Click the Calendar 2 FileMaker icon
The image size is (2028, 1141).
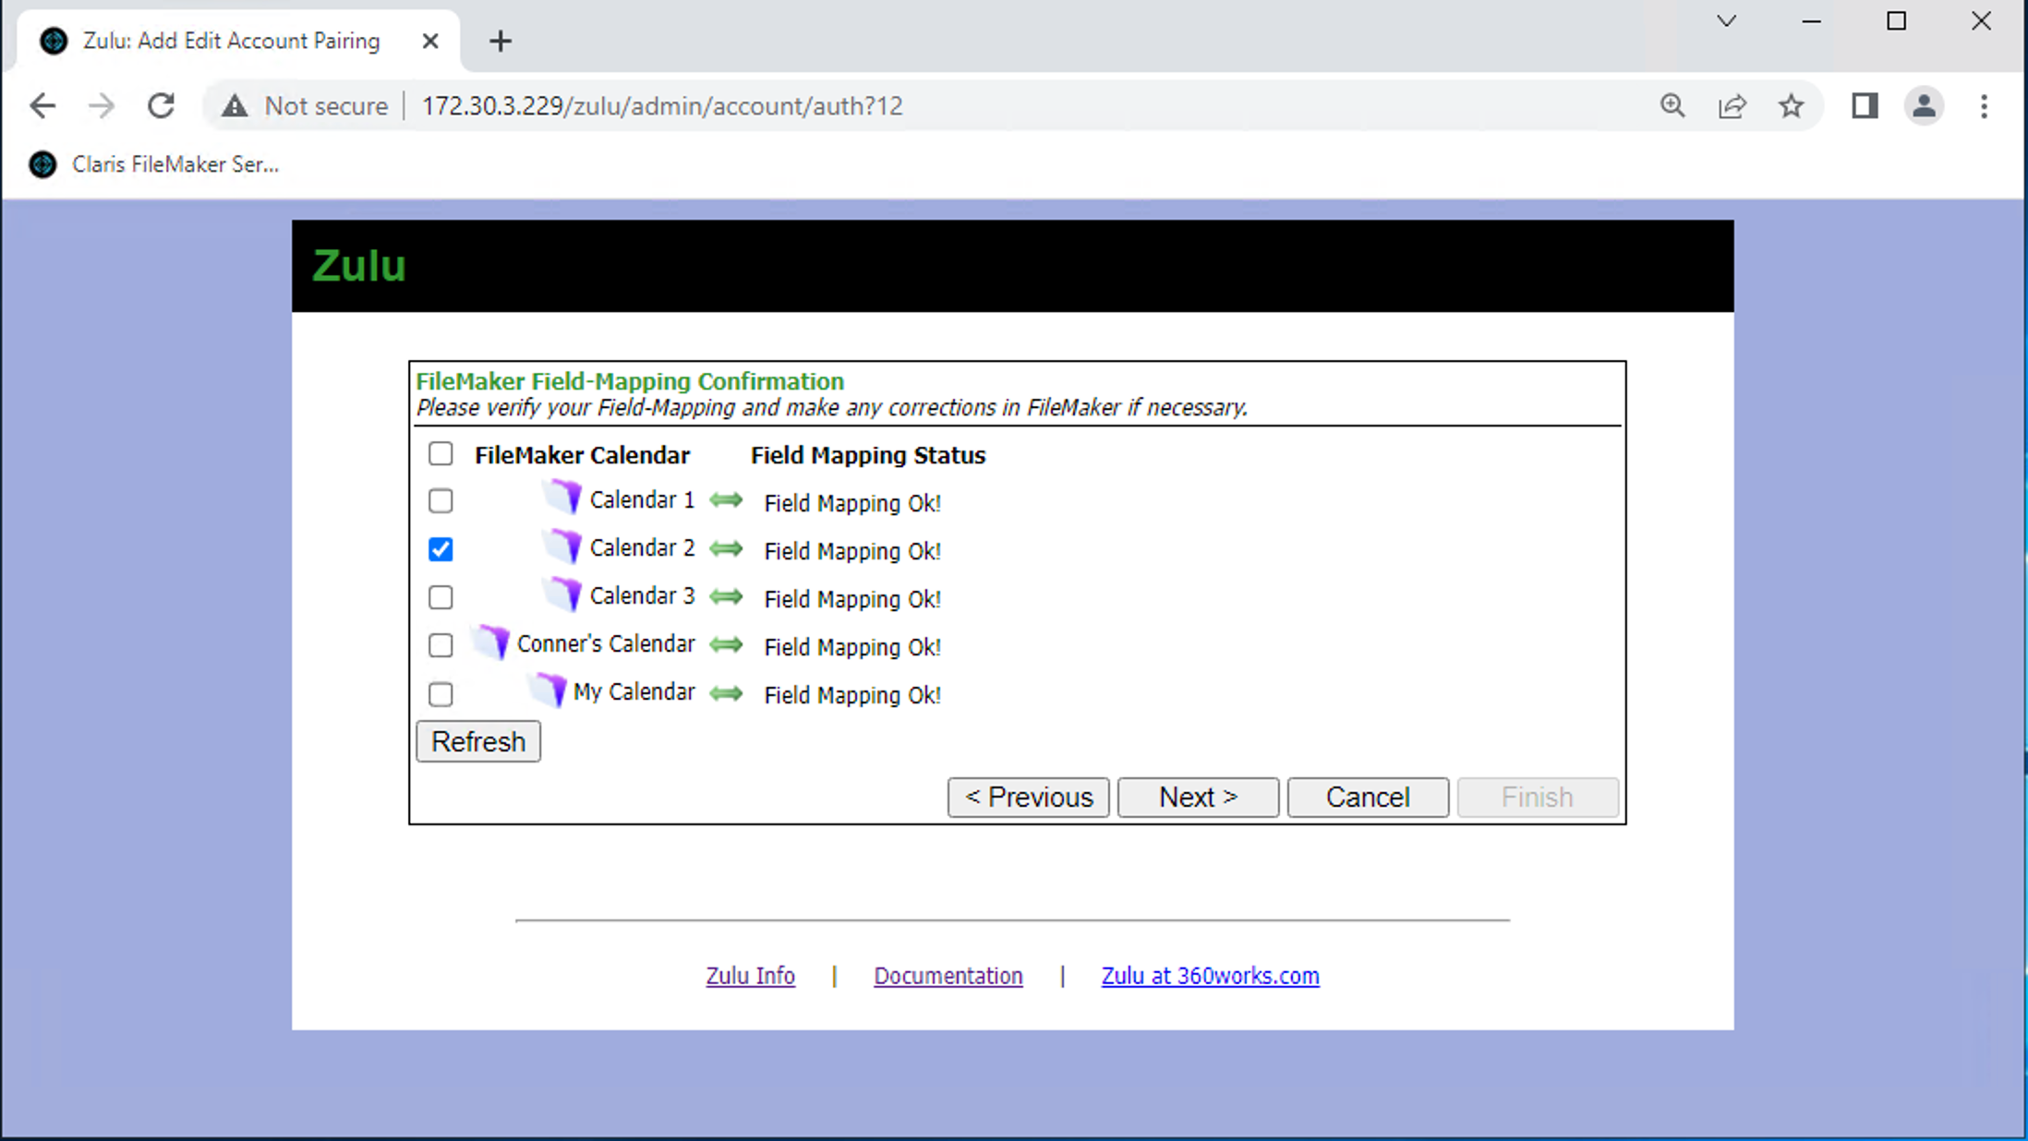coord(563,546)
